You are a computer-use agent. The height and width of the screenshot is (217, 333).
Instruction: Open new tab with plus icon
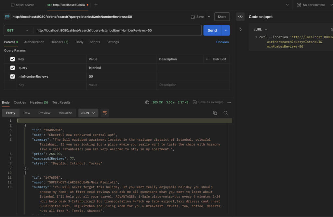click(x=96, y=5)
